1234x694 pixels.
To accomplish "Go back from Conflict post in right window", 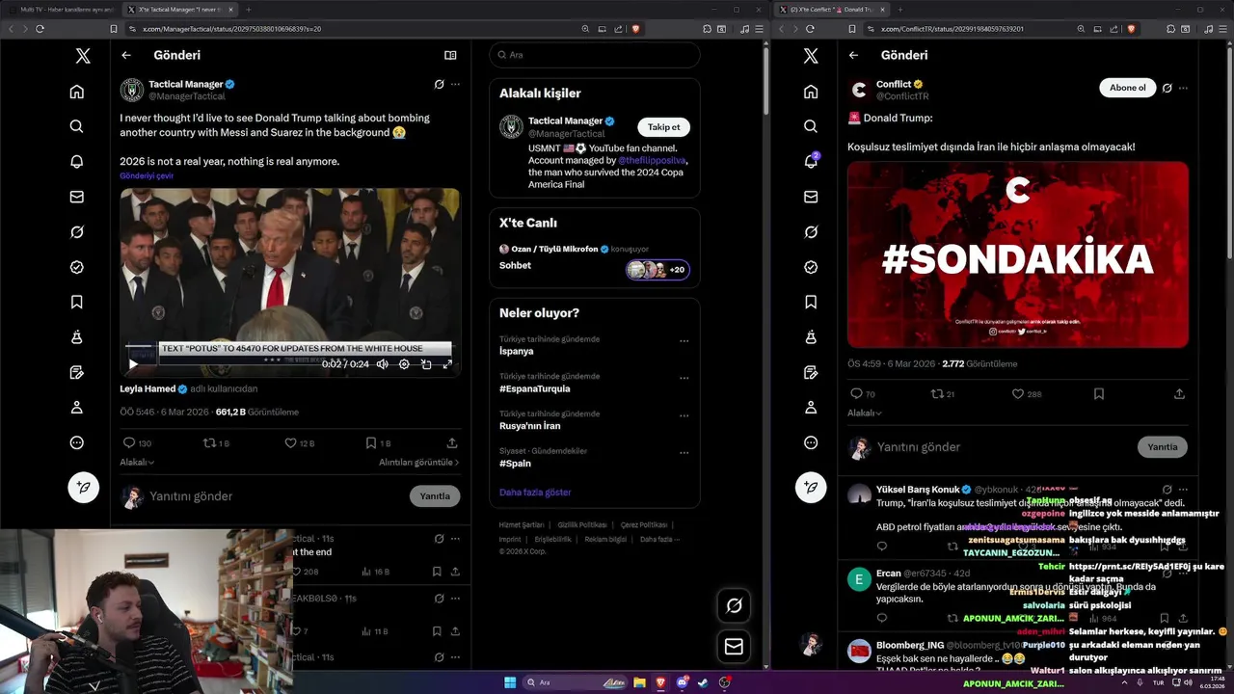I will (853, 55).
